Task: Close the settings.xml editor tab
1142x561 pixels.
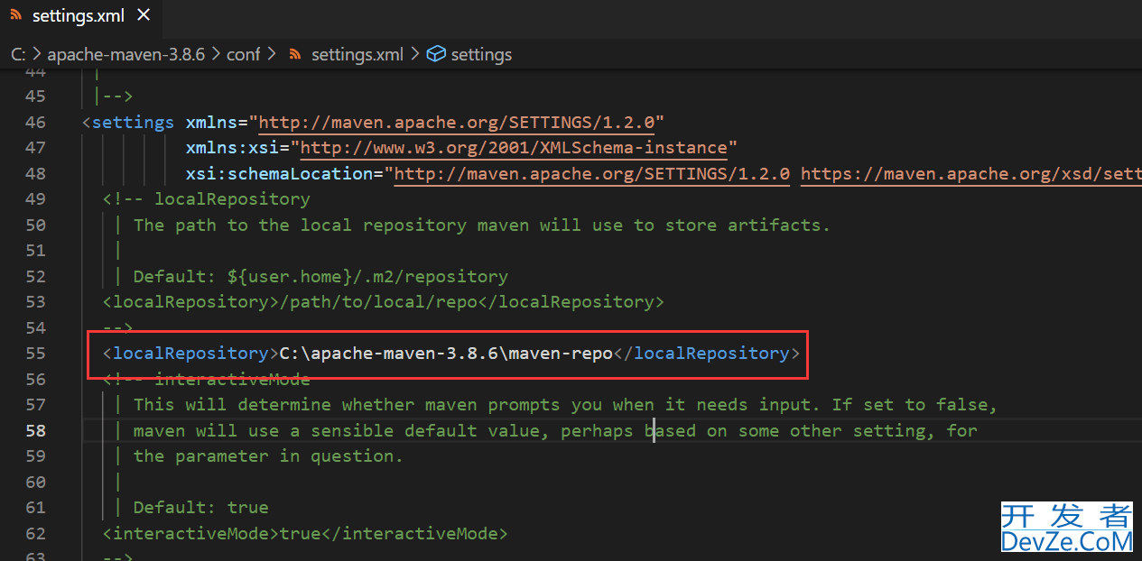Action: point(144,16)
